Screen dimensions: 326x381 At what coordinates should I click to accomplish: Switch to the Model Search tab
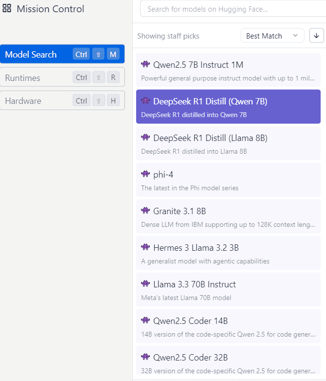tap(62, 54)
